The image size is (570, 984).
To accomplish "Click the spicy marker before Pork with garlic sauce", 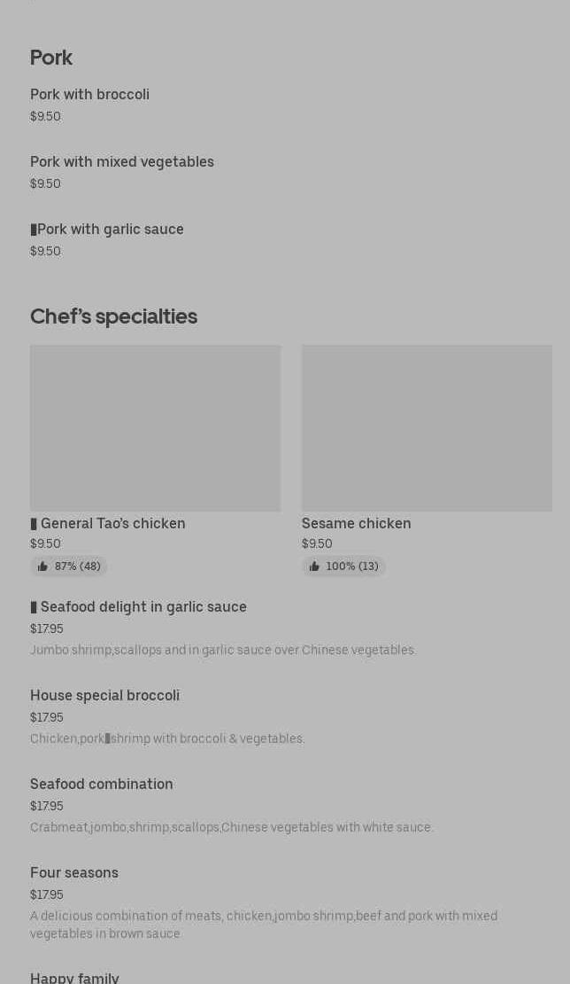I will [34, 230].
